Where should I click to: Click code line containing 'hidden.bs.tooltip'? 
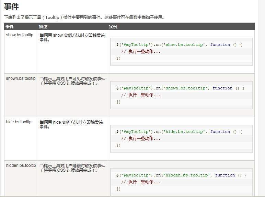click(x=182, y=175)
